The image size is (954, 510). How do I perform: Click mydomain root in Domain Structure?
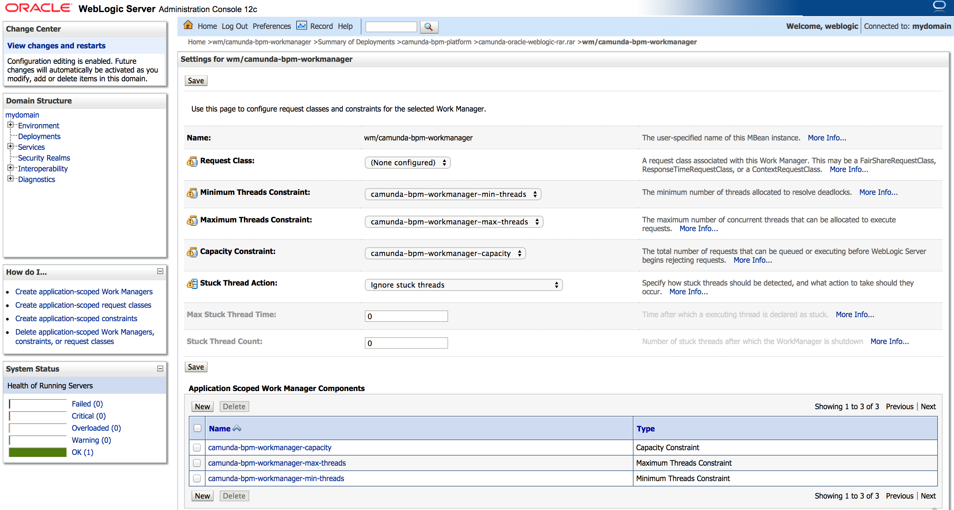22,115
